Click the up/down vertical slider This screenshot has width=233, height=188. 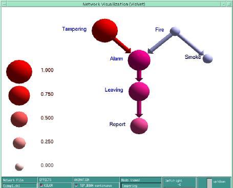pos(209,183)
